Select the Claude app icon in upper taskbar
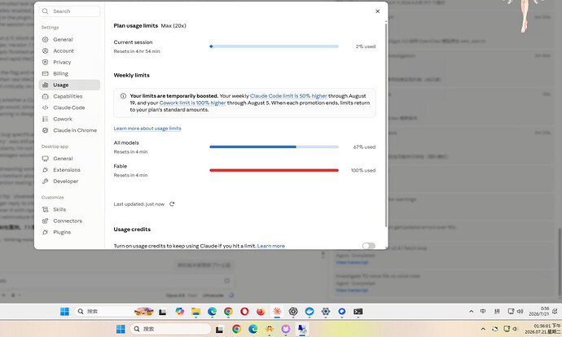Screen dimensions: 562x337 tap(277, 311)
